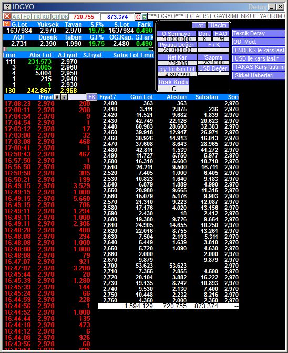Toggle the Lot view option

click(199, 25)
